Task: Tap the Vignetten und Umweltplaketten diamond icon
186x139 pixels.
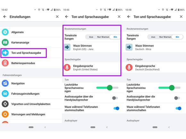Action: [5, 104]
